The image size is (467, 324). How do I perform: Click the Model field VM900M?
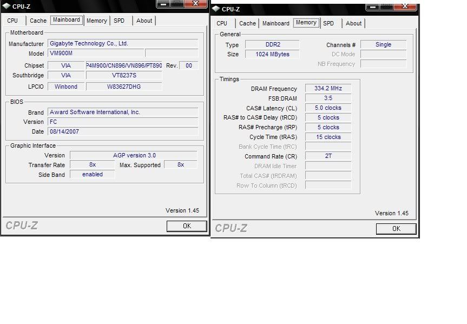coord(96,54)
